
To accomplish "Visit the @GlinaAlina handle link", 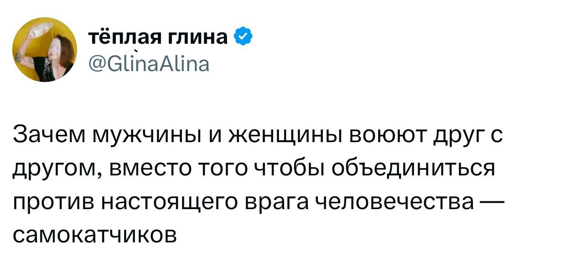I will coord(148,64).
